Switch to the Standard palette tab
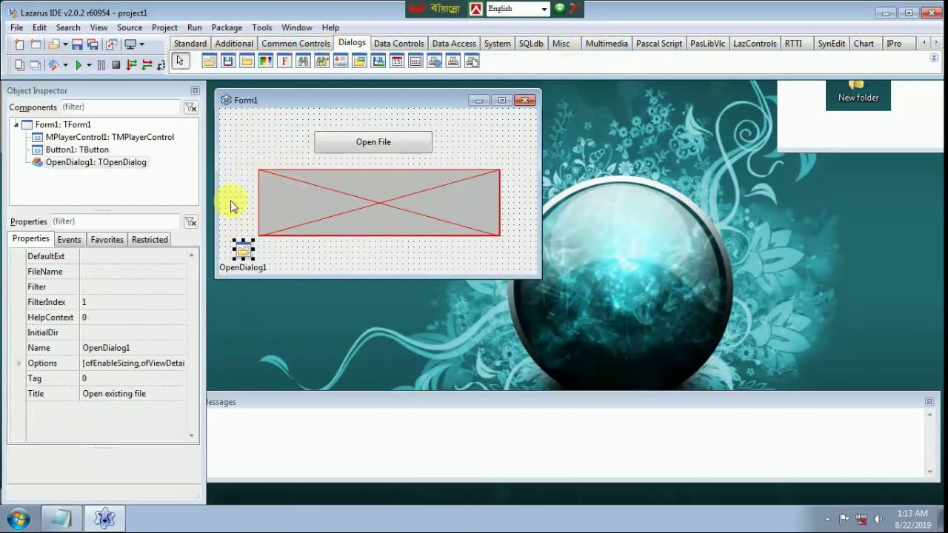Viewport: 948px width, 533px height. coord(190,44)
